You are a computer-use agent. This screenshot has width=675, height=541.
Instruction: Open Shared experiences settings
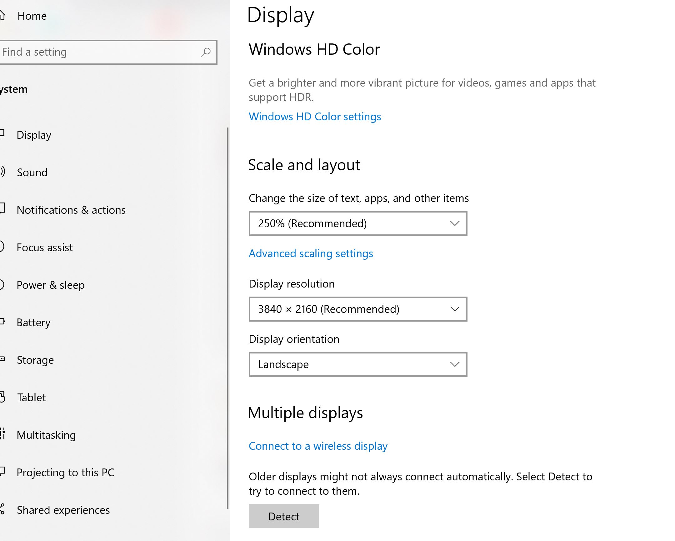(x=63, y=510)
